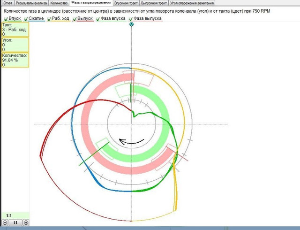Toggle the Сжатие curve checkbox
The height and width of the screenshot is (230, 300).
pos(26,19)
